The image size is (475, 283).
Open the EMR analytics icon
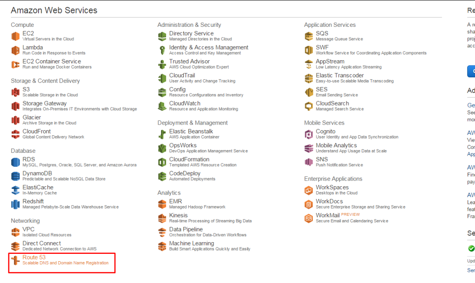coord(162,204)
